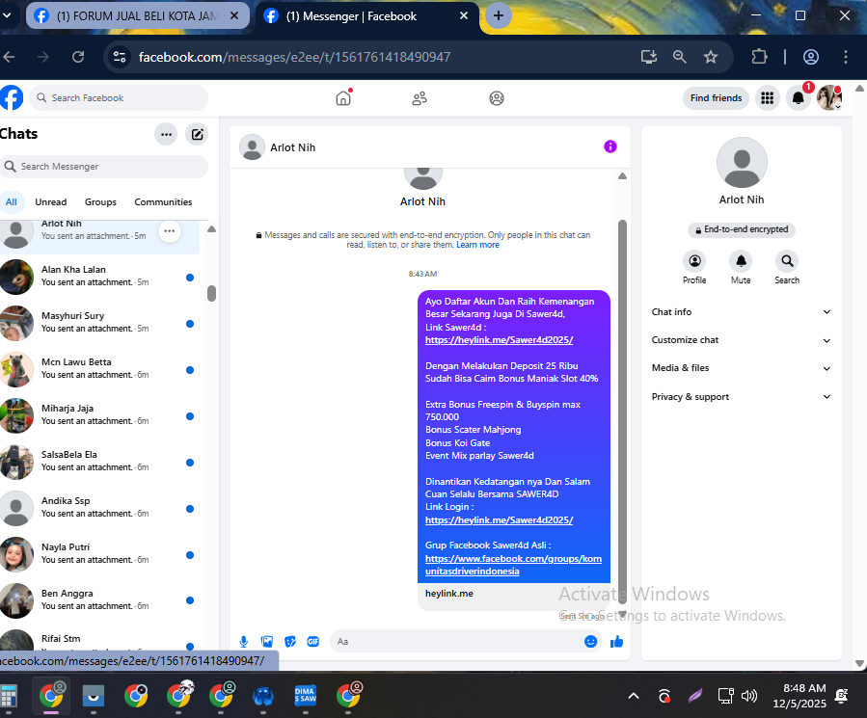Image resolution: width=867 pixels, height=718 pixels.
Task: Open chat with Mcn Lawu Betta
Action: (x=99, y=369)
